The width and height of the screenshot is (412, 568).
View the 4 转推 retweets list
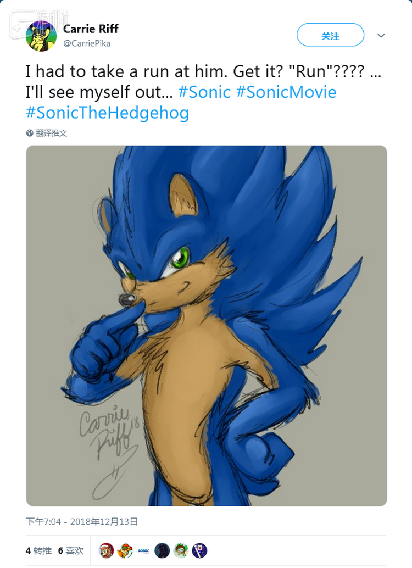pos(38,550)
